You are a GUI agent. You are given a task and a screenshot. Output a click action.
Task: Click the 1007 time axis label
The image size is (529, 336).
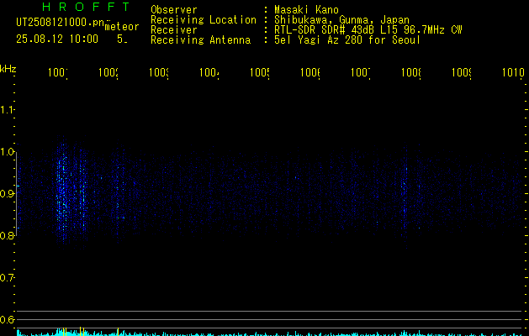pyautogui.click(x=361, y=72)
